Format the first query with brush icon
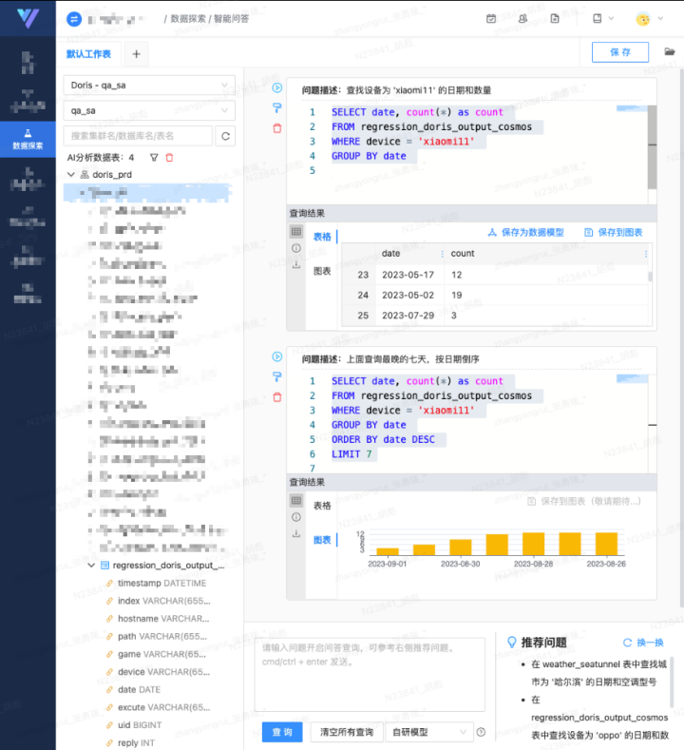Image resolution: width=684 pixels, height=750 pixels. click(277, 108)
